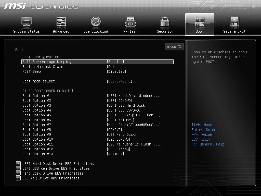Change Boot Option #3 UEFI USB Hard Disk value

click(127, 105)
